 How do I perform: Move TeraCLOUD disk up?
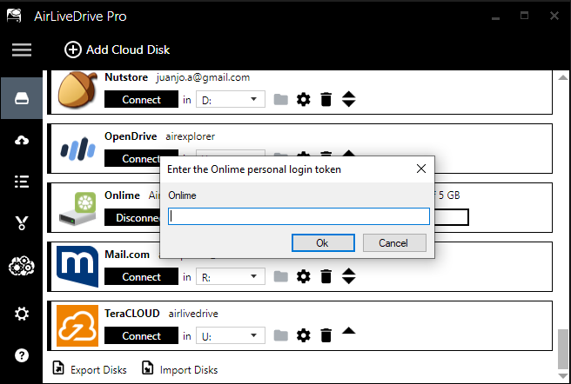pos(348,330)
